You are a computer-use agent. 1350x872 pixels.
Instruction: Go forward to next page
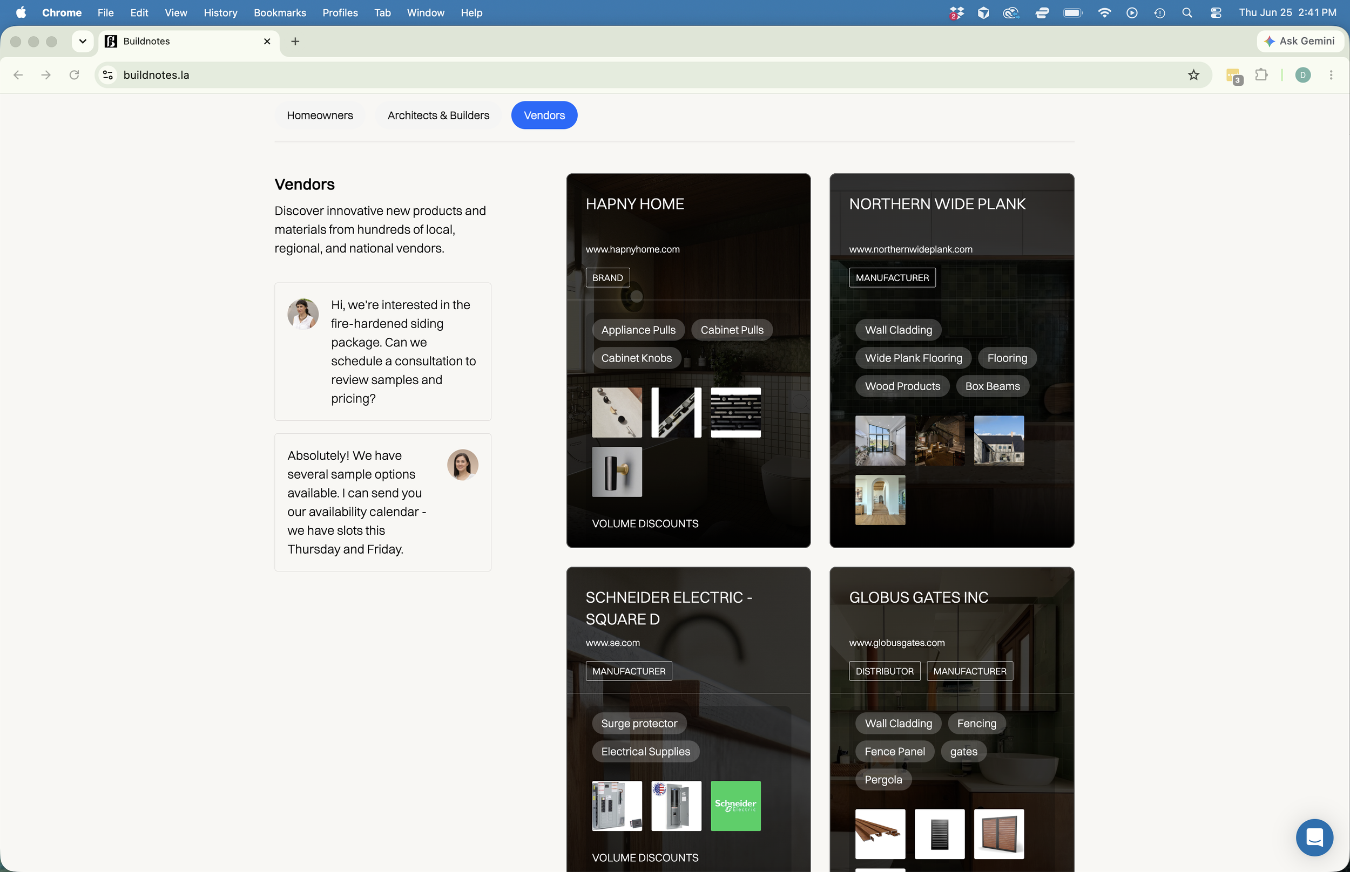point(46,75)
